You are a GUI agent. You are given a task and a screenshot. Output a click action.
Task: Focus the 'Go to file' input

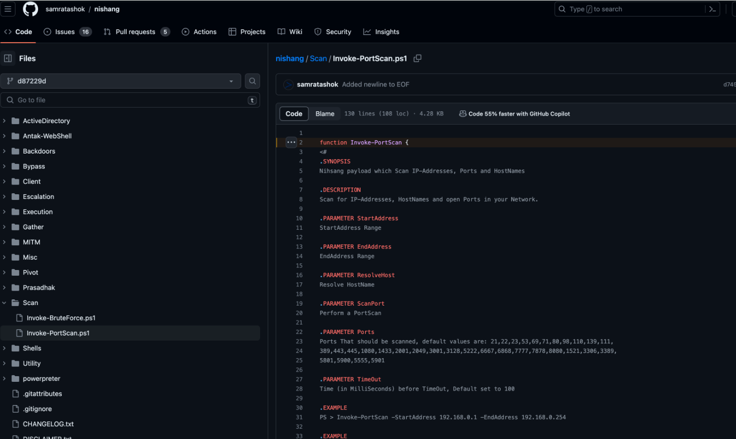click(130, 100)
